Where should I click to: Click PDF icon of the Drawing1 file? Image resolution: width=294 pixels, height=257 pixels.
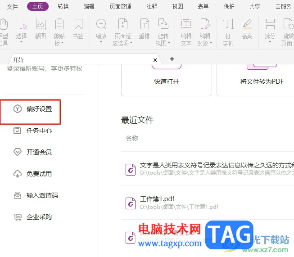click(x=131, y=238)
